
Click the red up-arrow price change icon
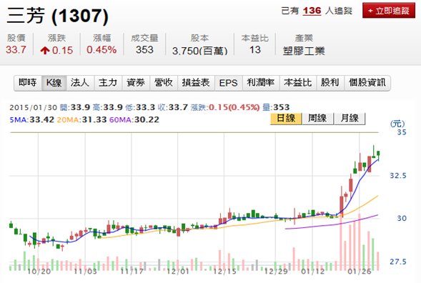pos(45,50)
